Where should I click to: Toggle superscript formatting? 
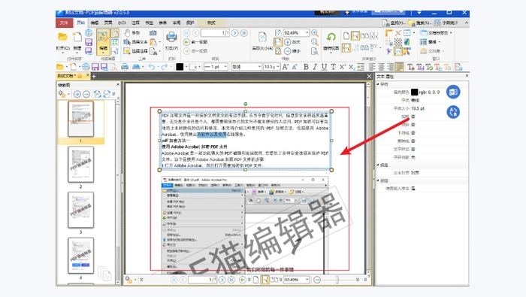342,67
